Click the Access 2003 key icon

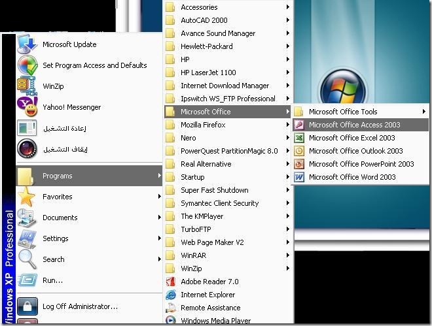pos(299,125)
